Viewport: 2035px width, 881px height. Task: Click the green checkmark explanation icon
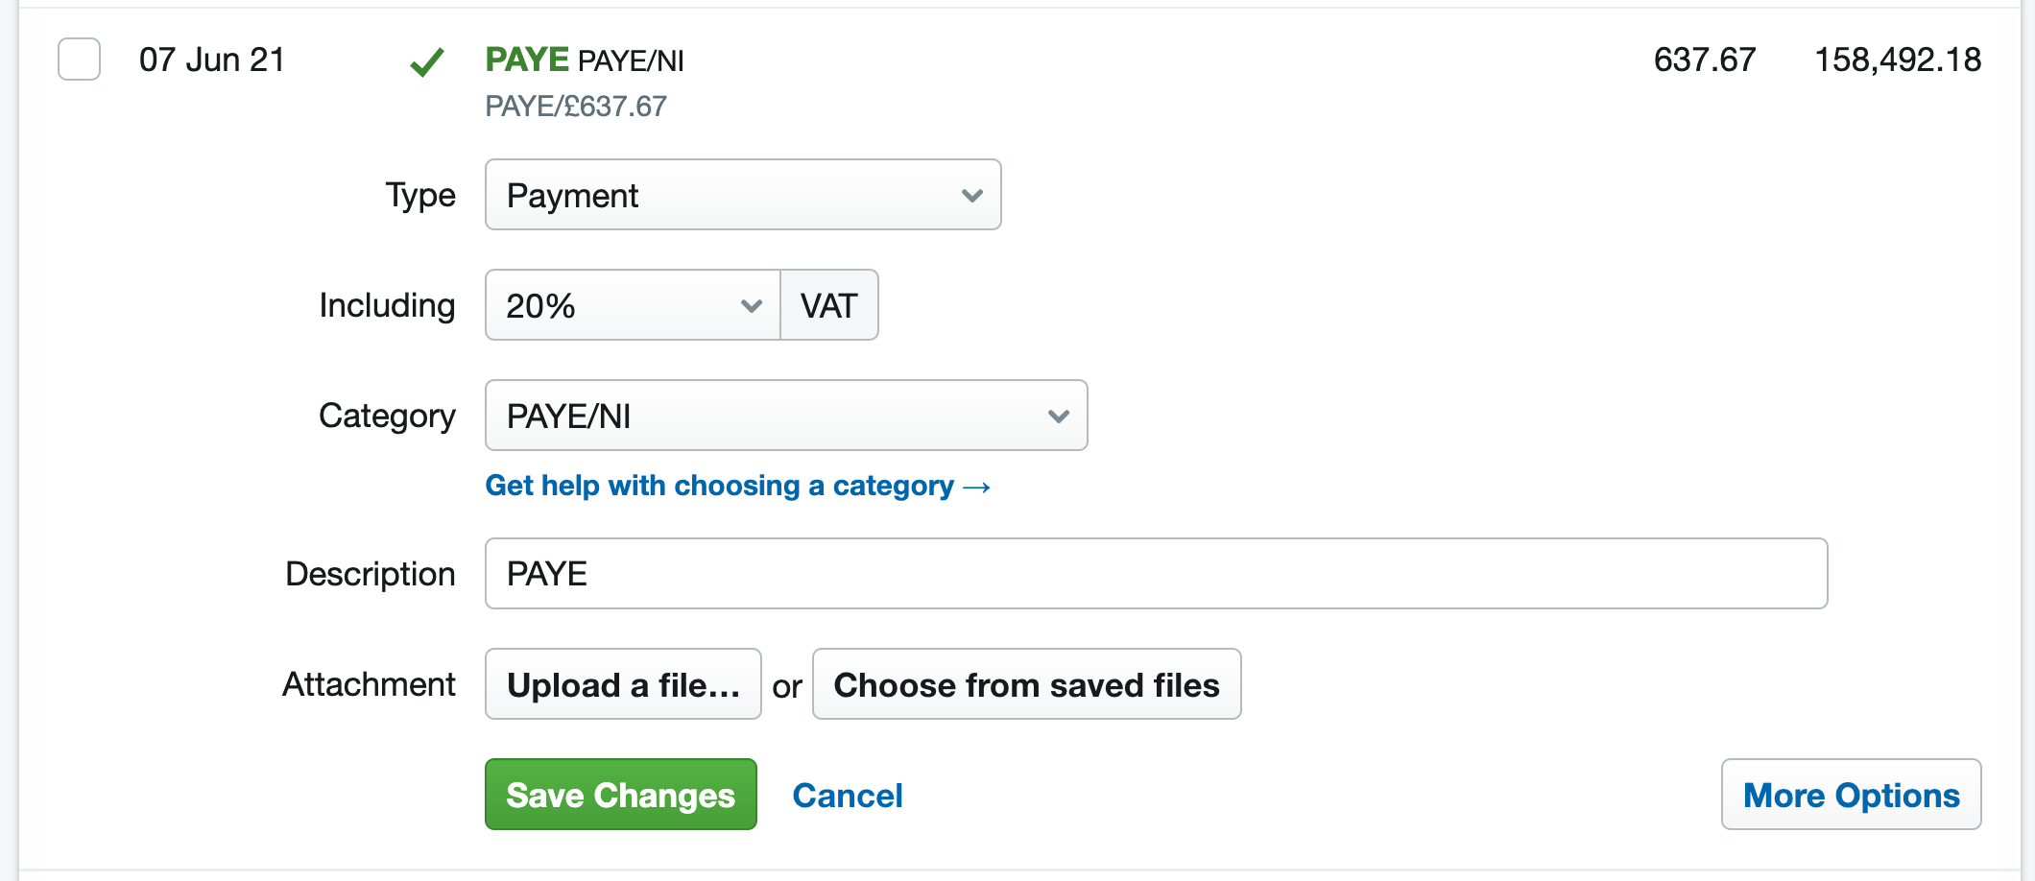coord(428,60)
